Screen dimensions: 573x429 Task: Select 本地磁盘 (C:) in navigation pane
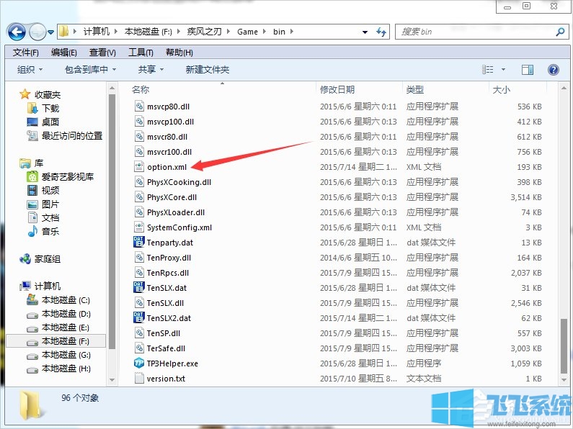pyautogui.click(x=66, y=300)
